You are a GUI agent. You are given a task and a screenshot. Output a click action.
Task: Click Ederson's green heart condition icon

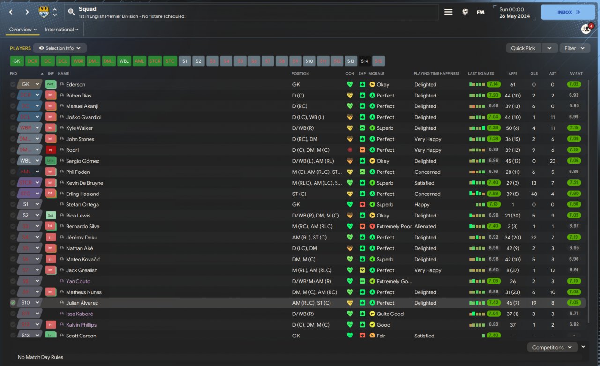[350, 84]
